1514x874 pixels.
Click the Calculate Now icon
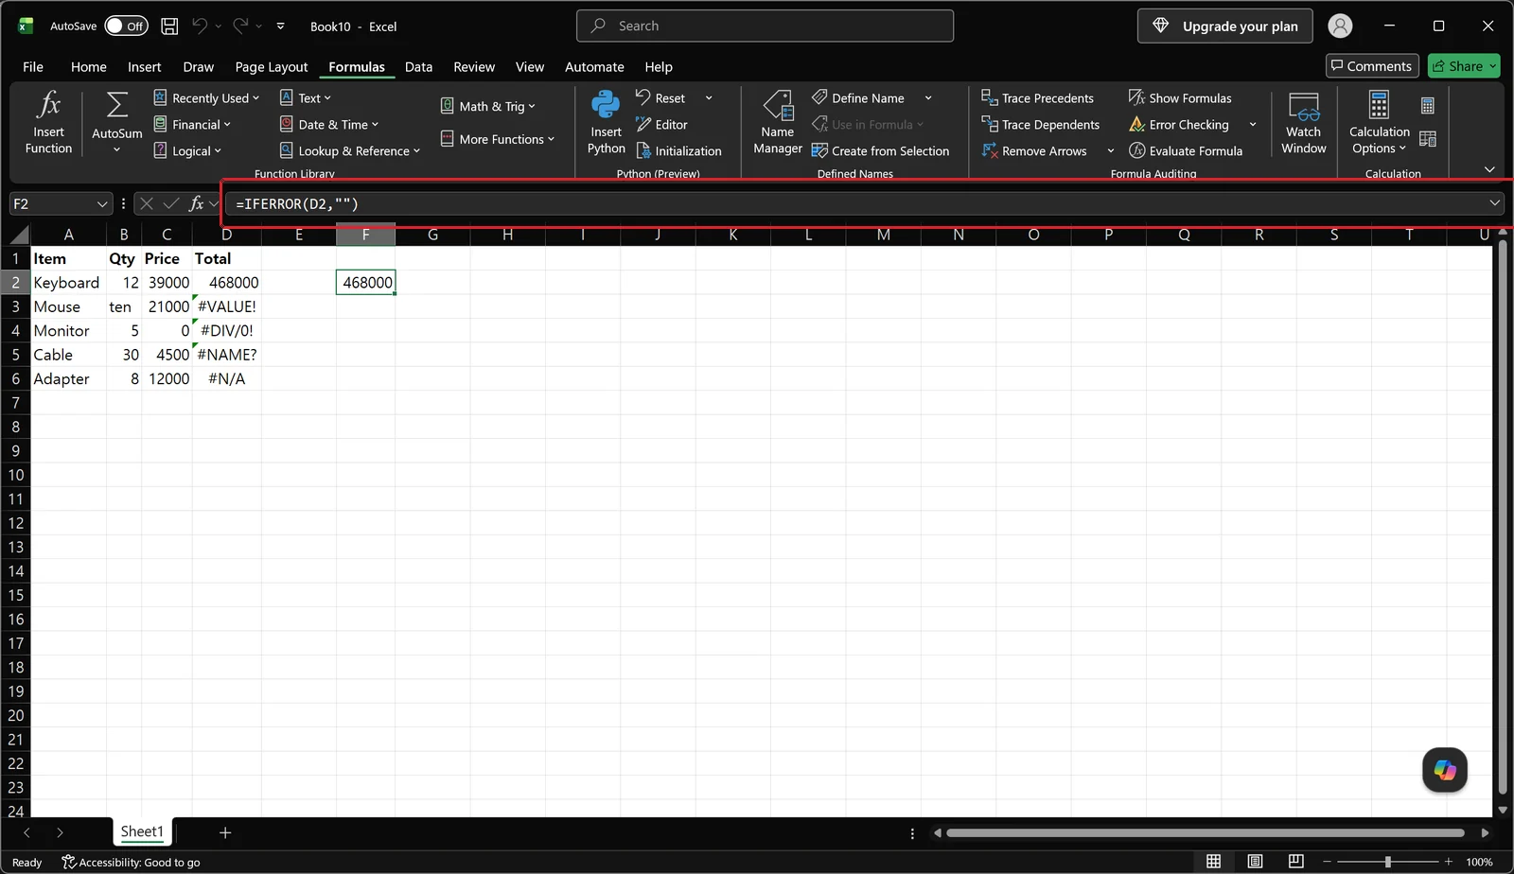(x=1428, y=105)
